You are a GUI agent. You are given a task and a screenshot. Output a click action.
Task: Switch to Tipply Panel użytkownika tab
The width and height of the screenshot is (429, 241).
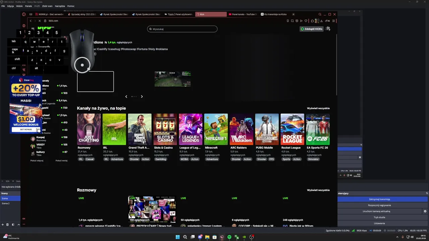coord(178,14)
